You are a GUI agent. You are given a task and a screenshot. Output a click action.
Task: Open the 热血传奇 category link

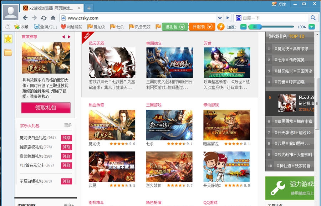(x=96, y=105)
